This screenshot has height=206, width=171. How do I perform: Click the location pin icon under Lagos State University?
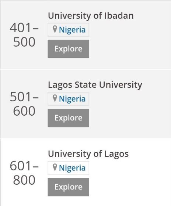[55, 98]
